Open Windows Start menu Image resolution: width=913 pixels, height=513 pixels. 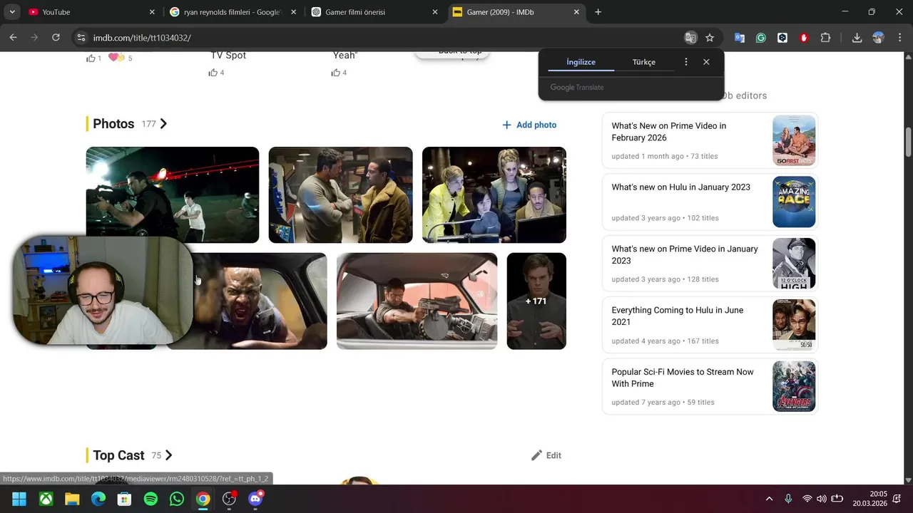19,499
